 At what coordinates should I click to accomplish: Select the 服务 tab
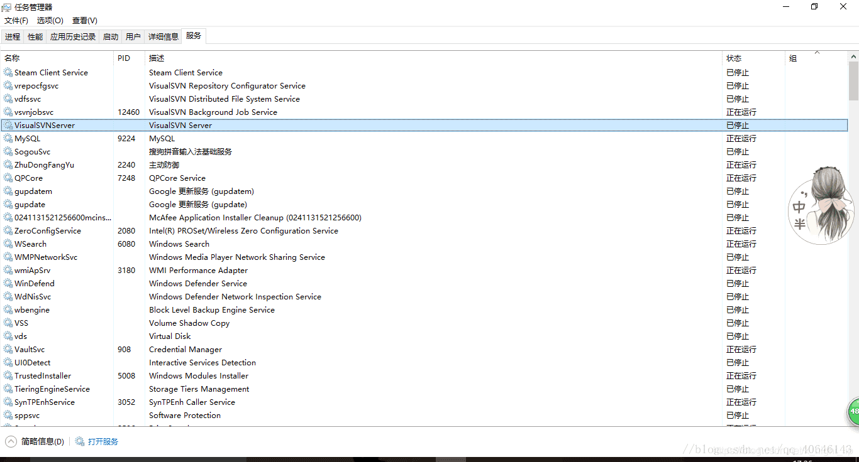pos(194,36)
